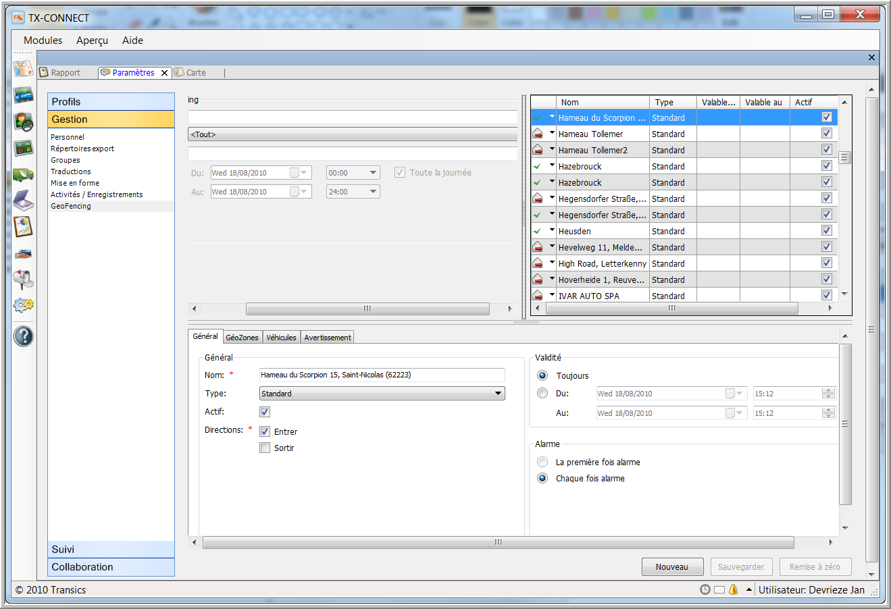Screen dimensions: 891x609
Task: Open the Type dropdown showing Standard
Action: coord(382,394)
